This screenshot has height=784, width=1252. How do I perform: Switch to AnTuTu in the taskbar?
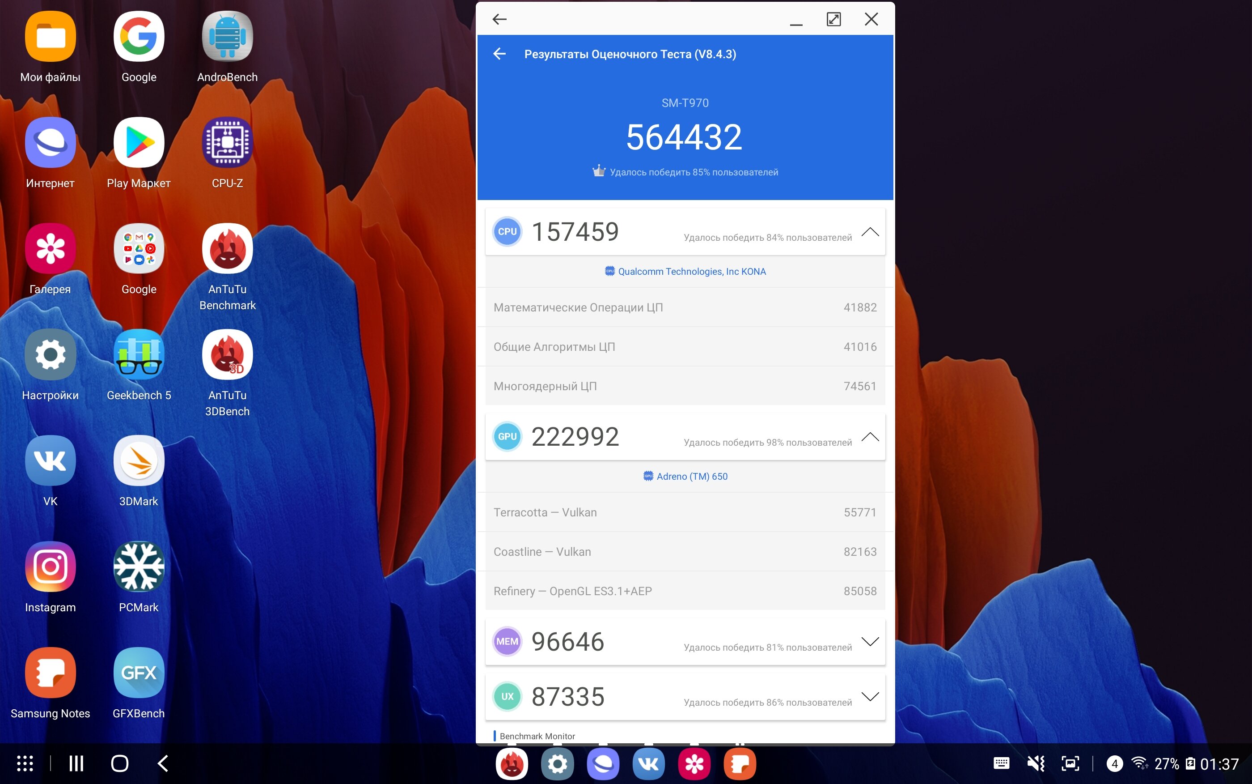coord(512,764)
